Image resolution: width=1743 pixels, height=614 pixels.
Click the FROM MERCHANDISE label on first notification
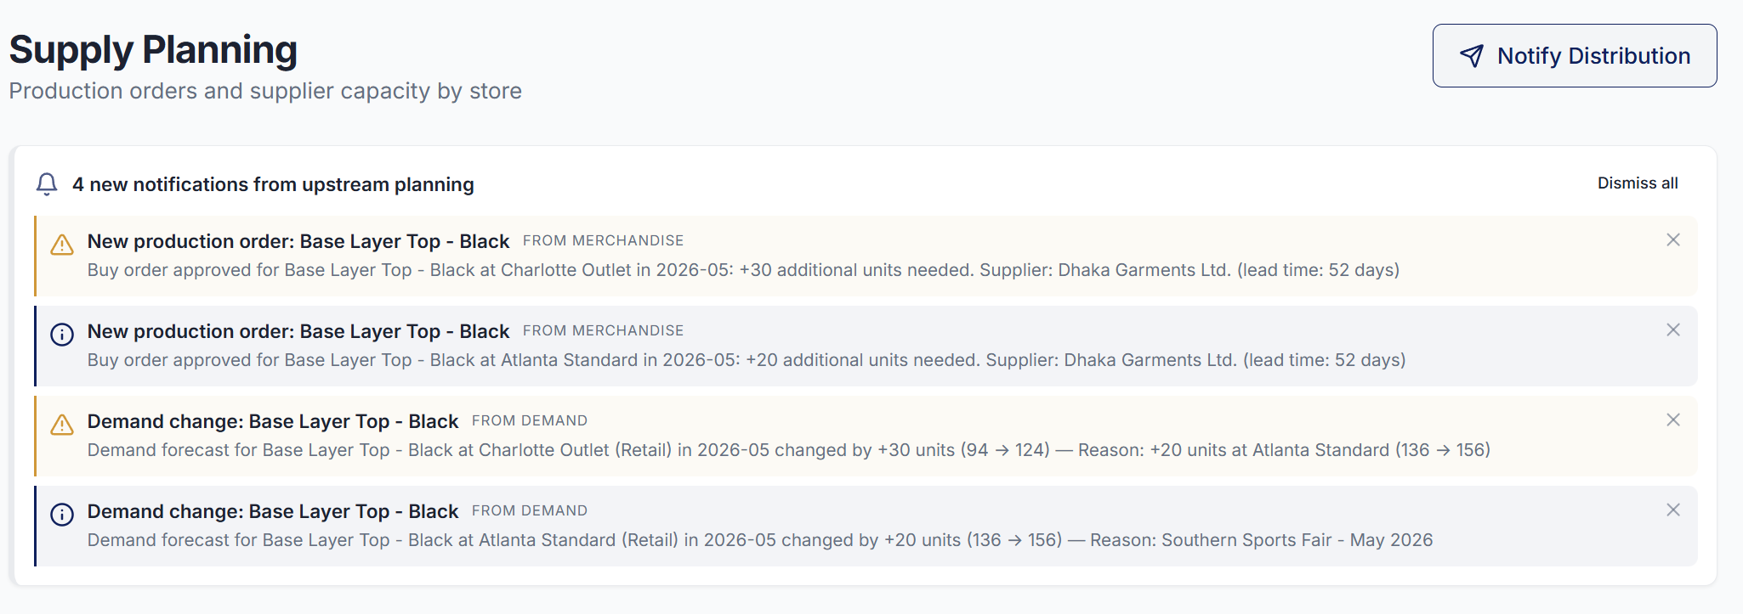(x=603, y=240)
